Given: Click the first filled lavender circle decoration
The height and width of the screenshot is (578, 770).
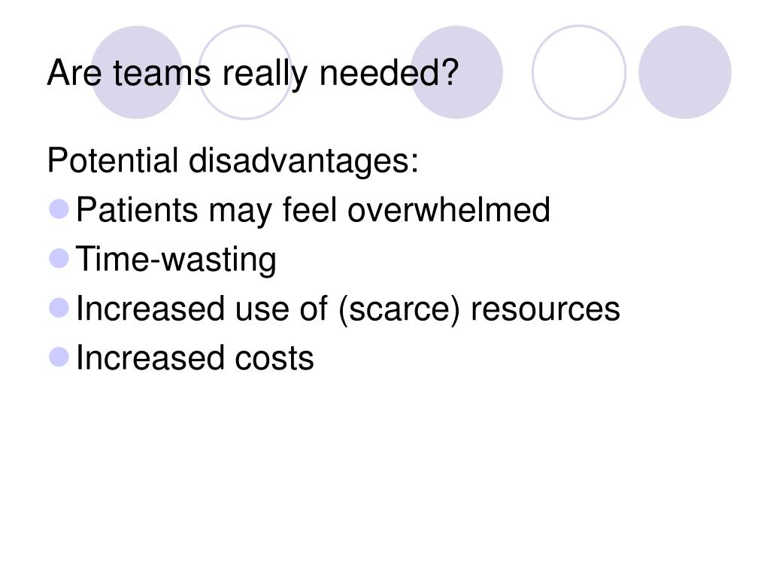Looking at the screenshot, I should 137,72.
